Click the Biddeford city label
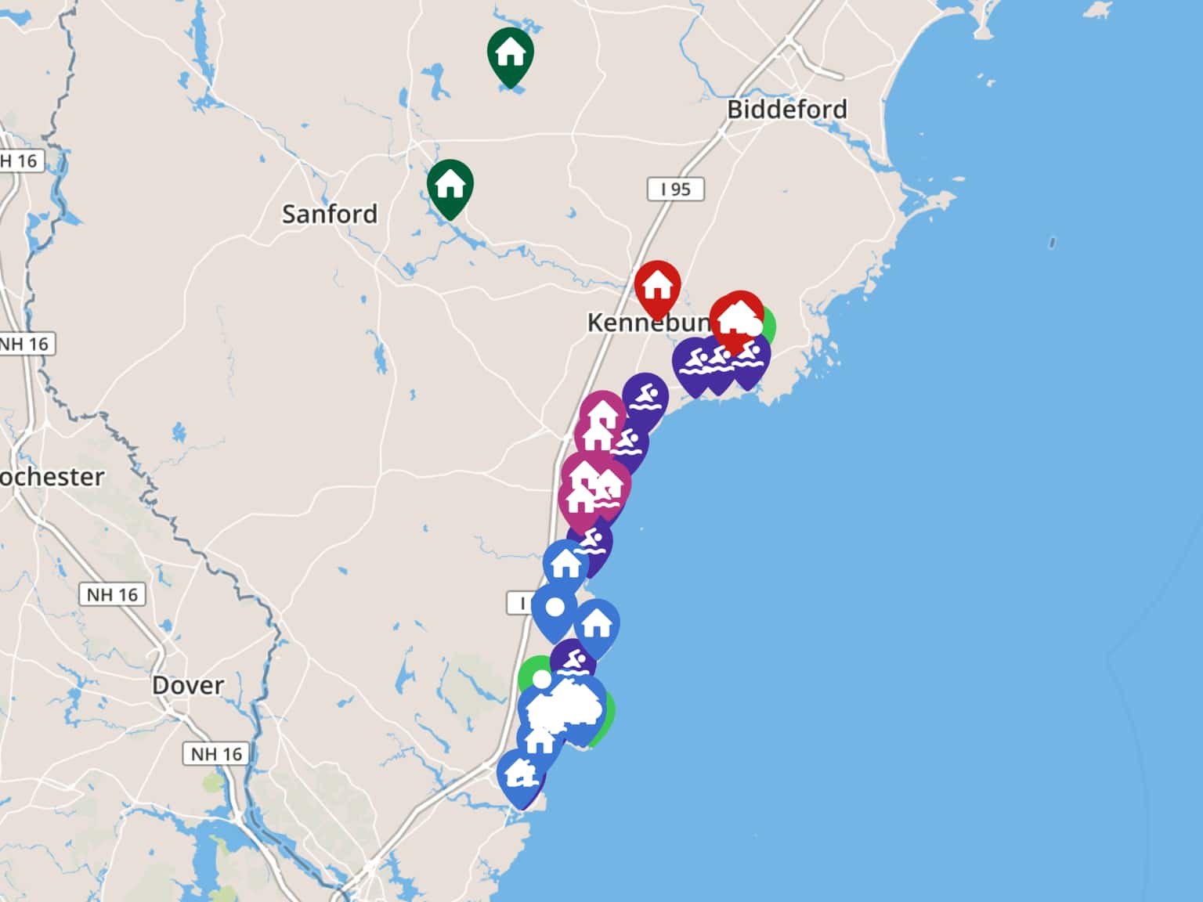Screen dimensions: 1203x902 pyautogui.click(x=786, y=109)
